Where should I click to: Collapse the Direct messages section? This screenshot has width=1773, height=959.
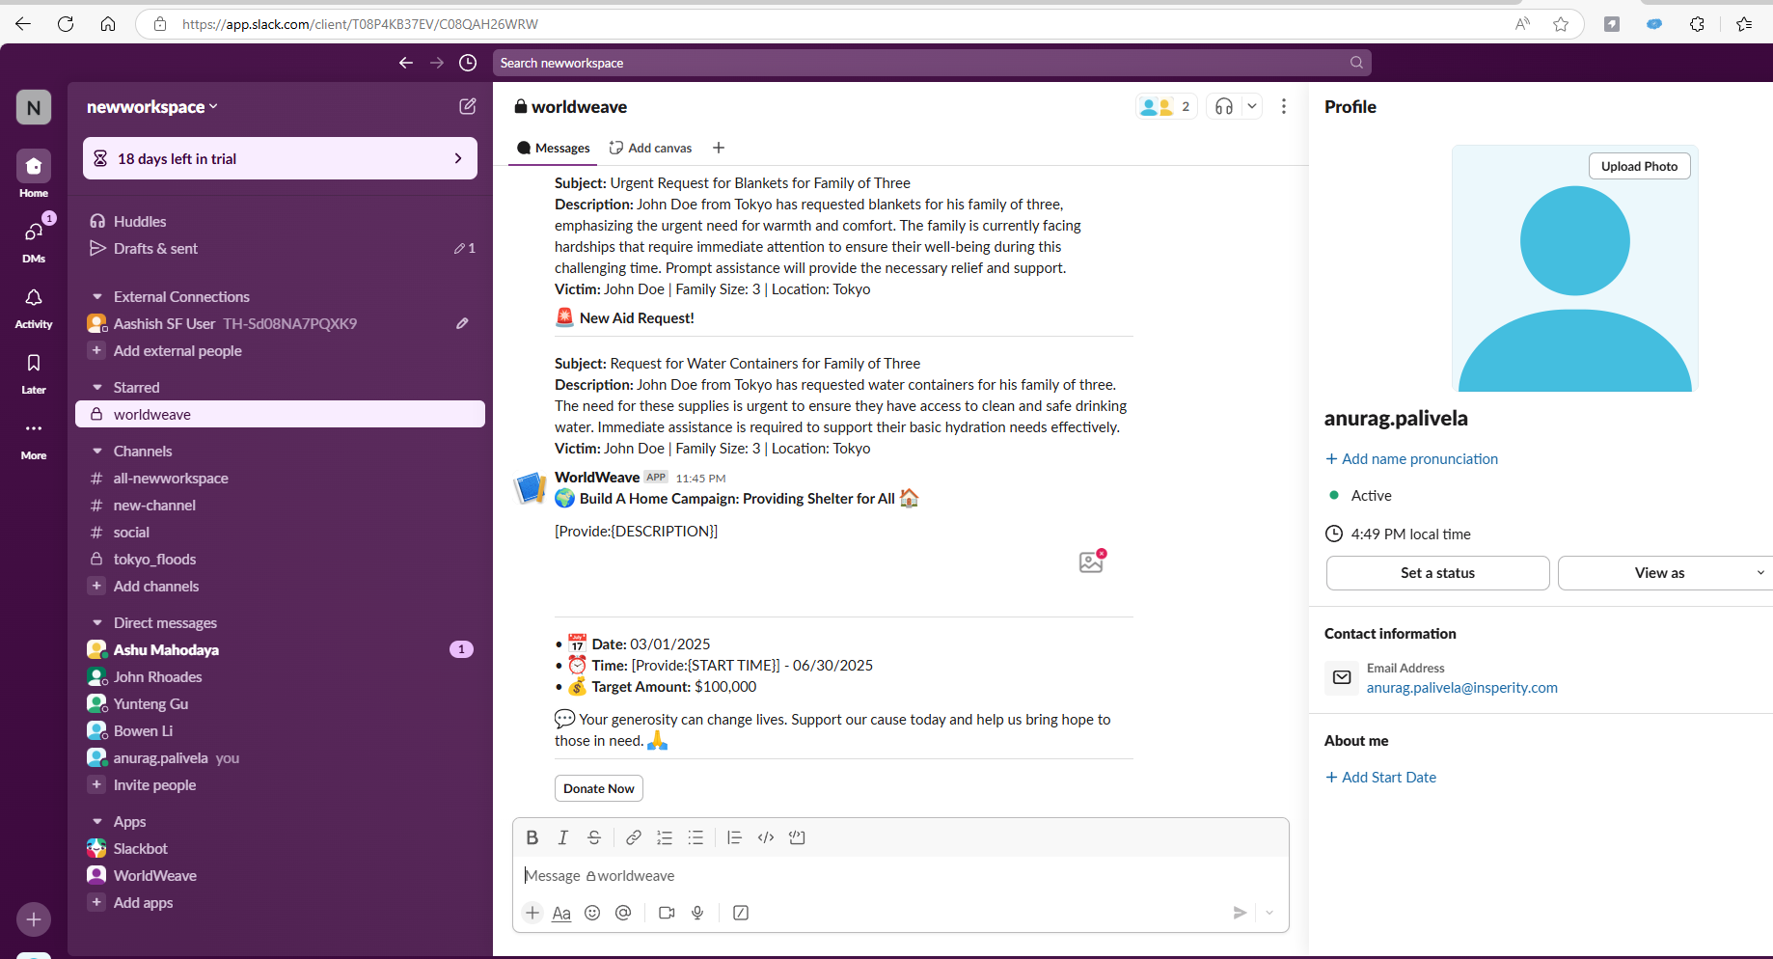pyautogui.click(x=97, y=622)
